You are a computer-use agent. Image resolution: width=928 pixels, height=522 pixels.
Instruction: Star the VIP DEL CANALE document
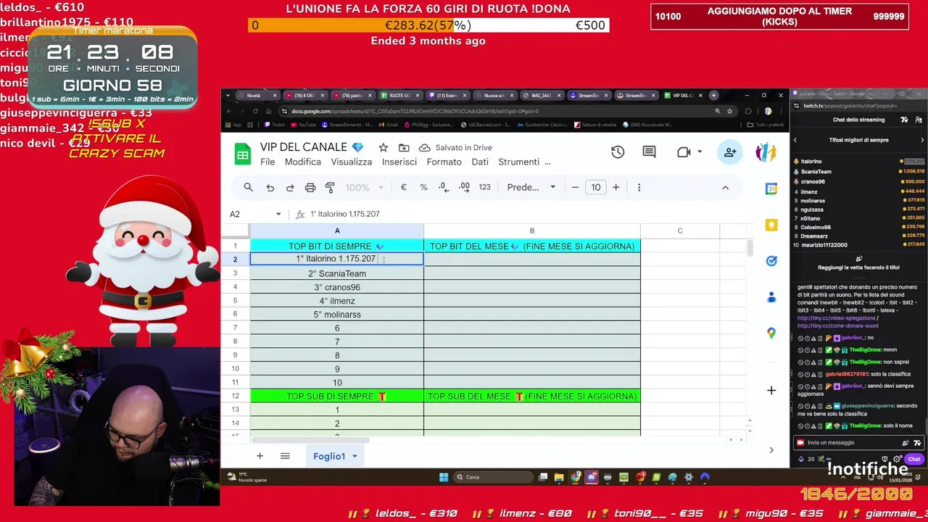point(383,147)
